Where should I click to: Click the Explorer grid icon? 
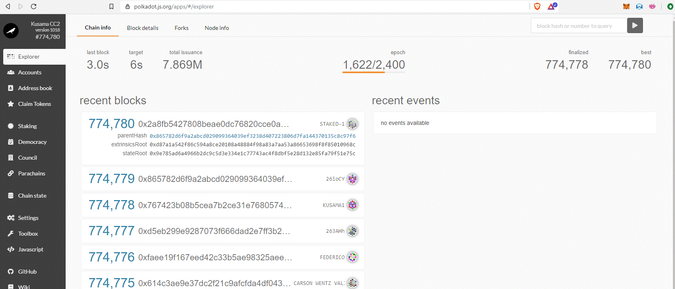pos(11,57)
